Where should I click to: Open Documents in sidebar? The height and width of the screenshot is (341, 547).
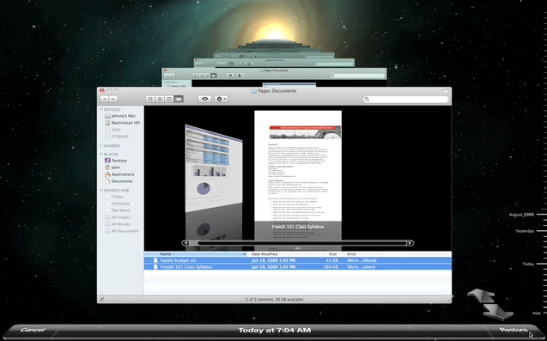(x=119, y=181)
